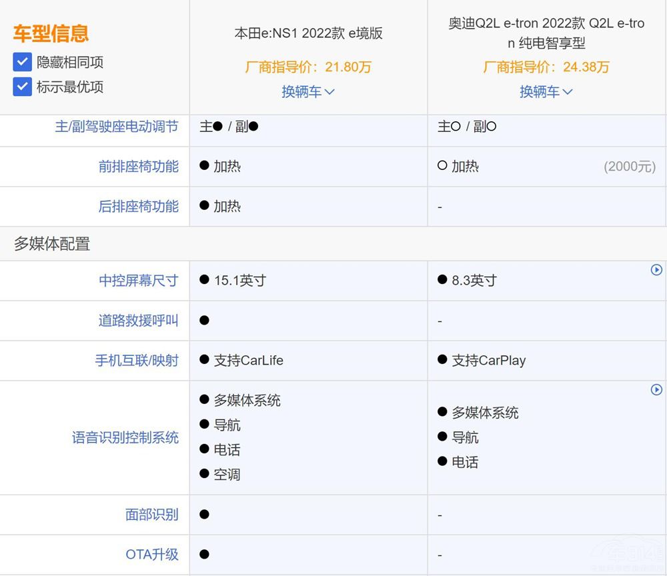Open 换辆车 dropdown under 奥迪Q2L e-tron
This screenshot has width=667, height=576.
546,92
